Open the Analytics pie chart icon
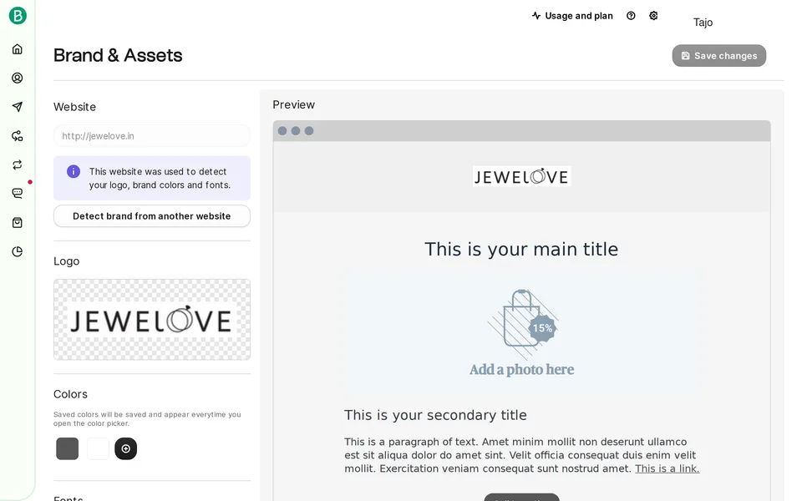 18,251
